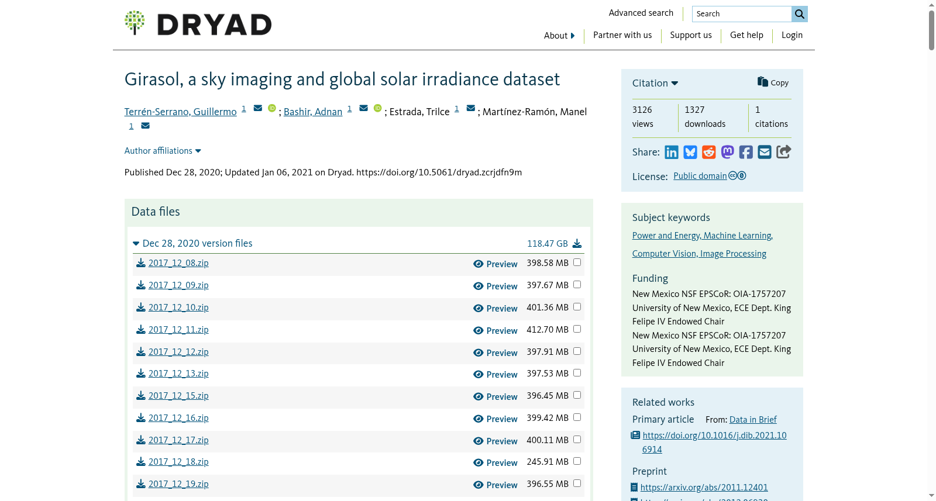Screen dimensions: 936x501
Task: Share the dataset on Facebook
Action: point(746,153)
